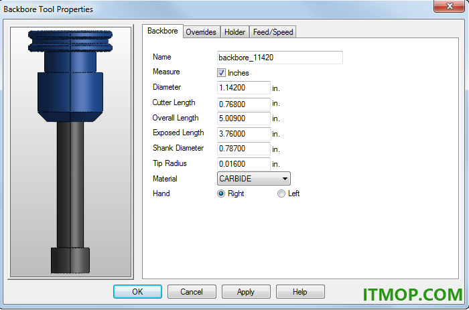Click the Shank Diameter value field
Viewport: 469px width, 310px height.
click(243, 149)
